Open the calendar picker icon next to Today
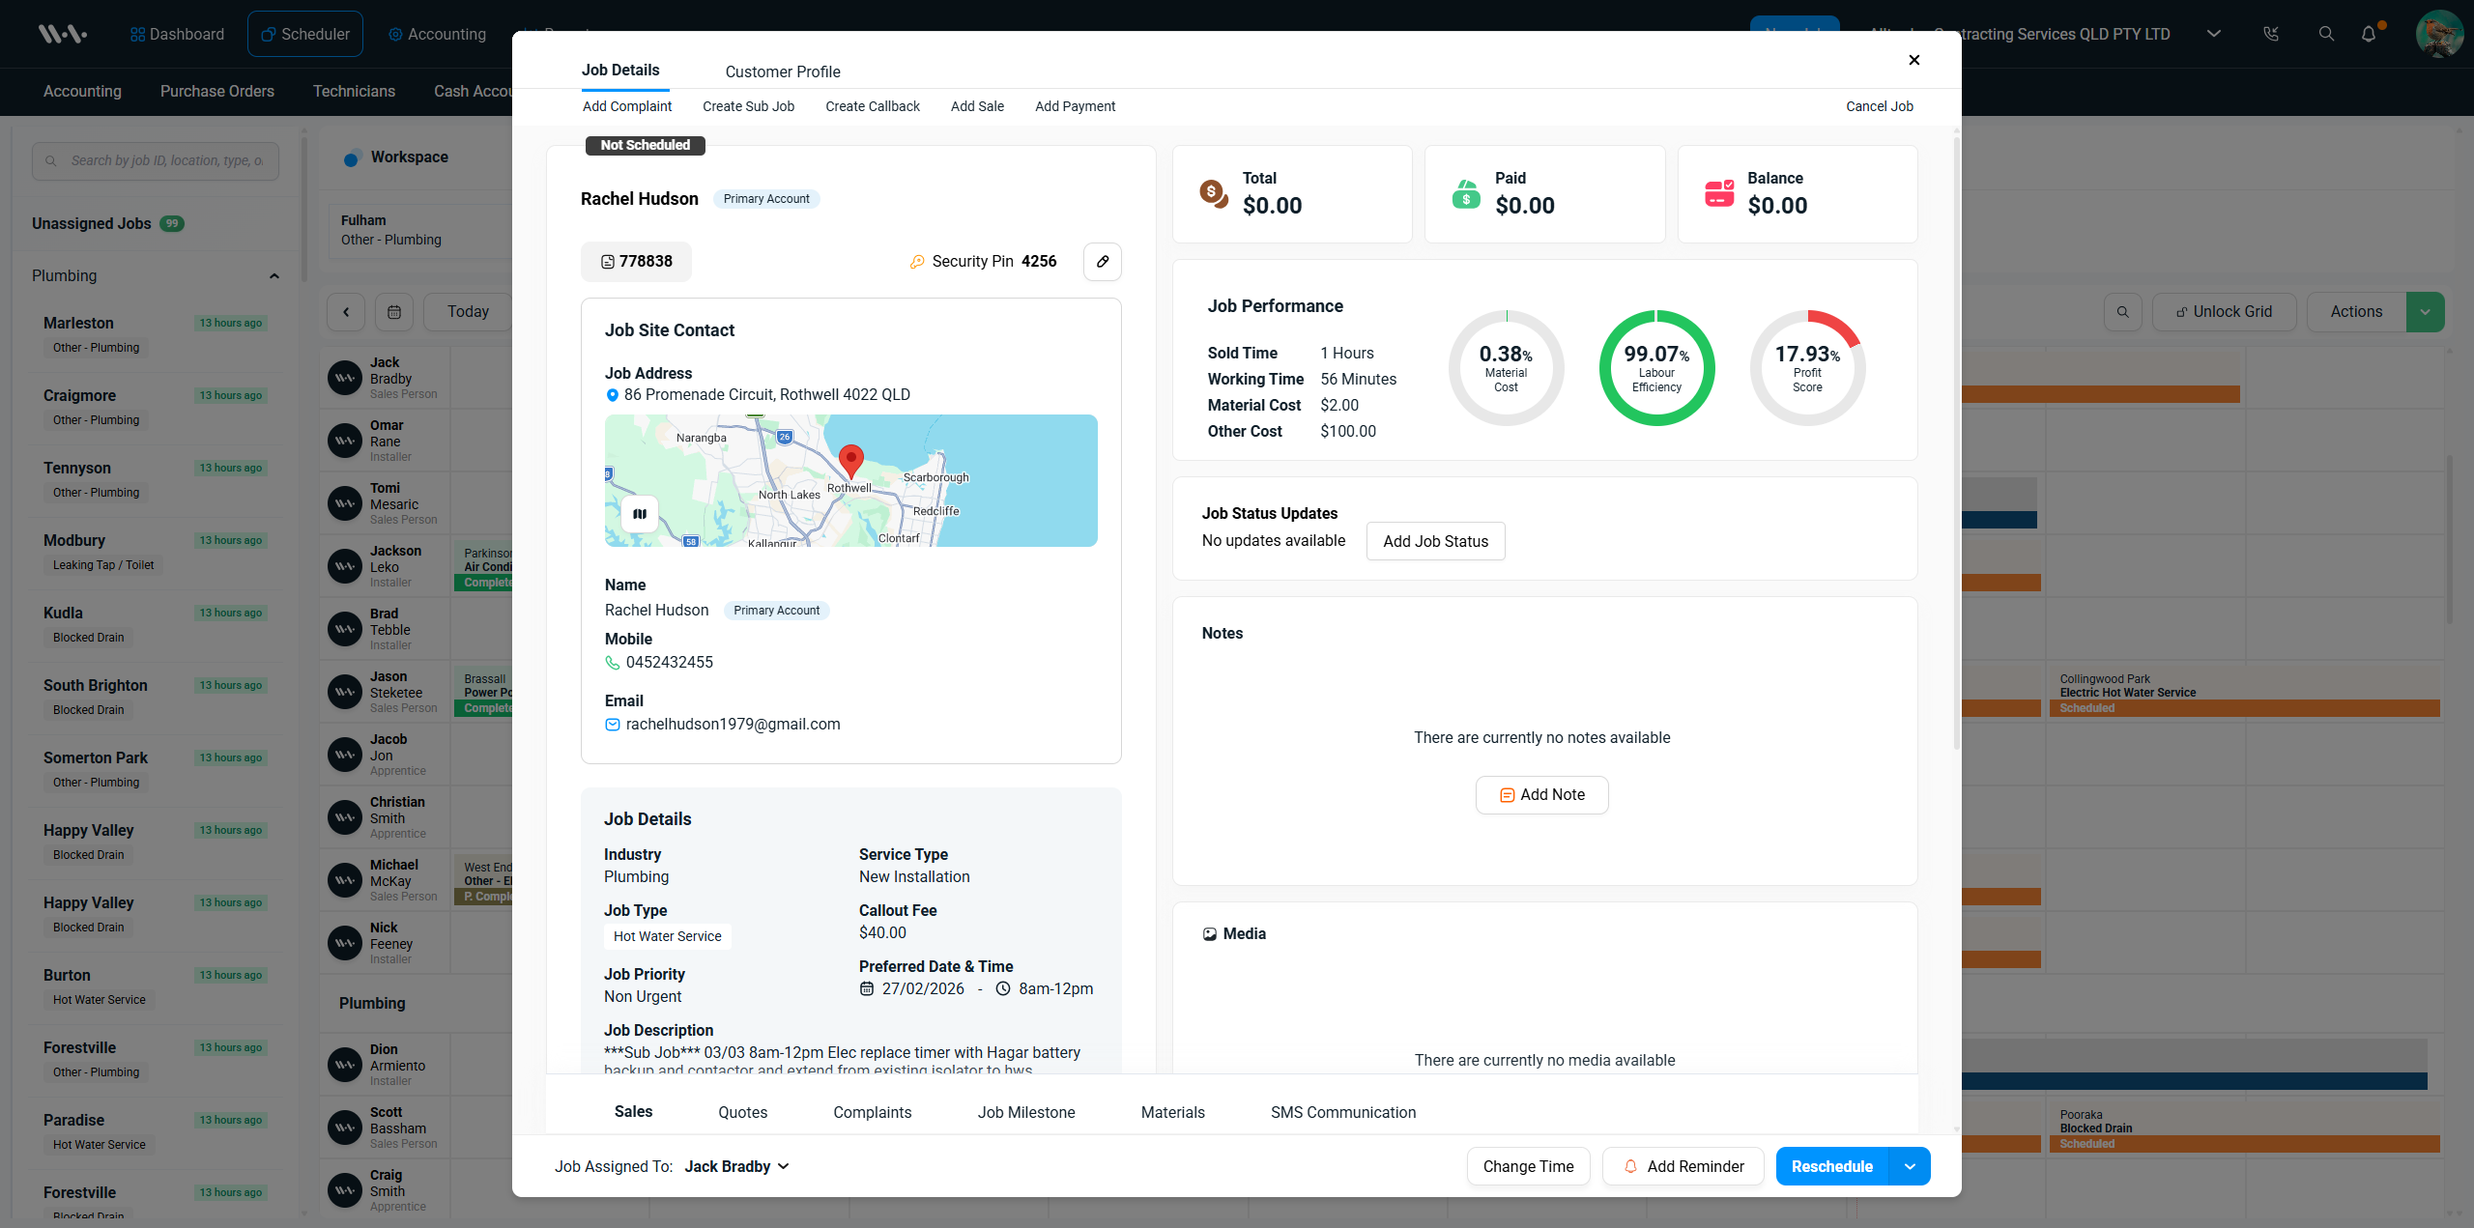This screenshot has height=1228, width=2474. 394,311
